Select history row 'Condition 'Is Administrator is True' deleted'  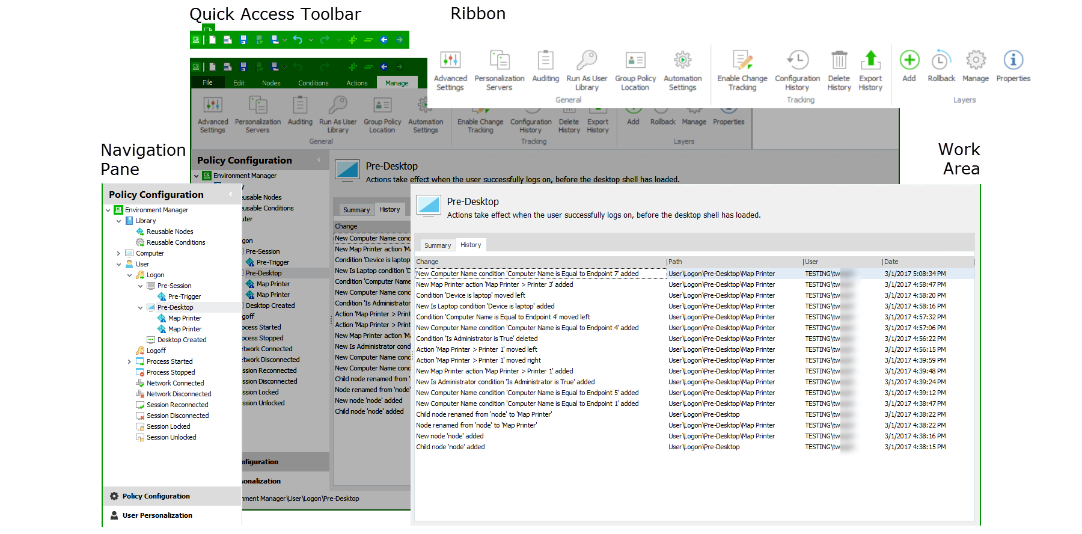[694, 339]
